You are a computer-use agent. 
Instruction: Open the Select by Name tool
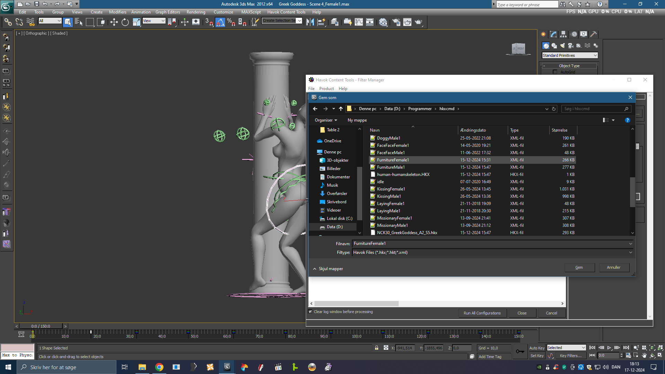[x=79, y=22]
